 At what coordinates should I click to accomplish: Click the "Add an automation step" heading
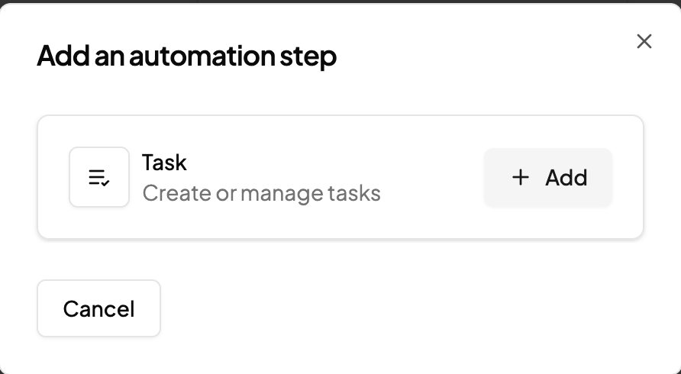click(x=186, y=56)
